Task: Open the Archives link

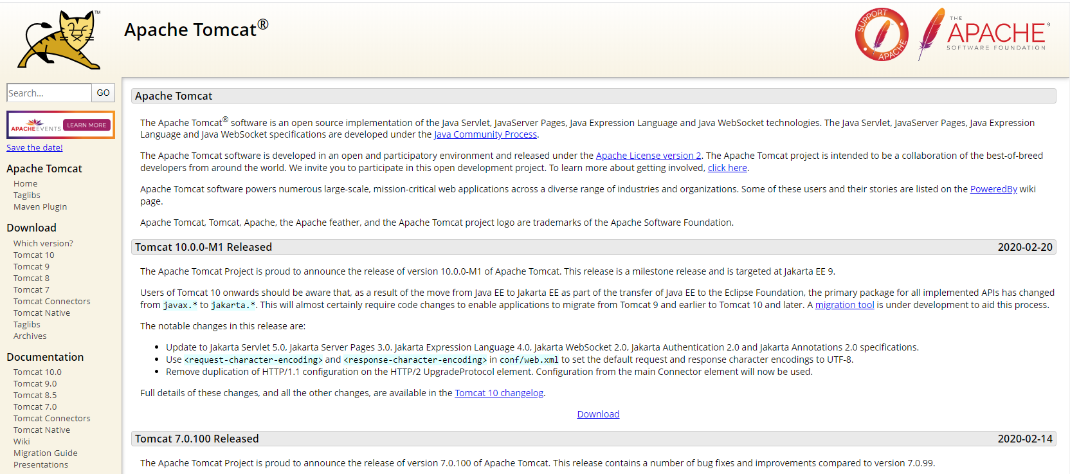Action: tap(30, 336)
